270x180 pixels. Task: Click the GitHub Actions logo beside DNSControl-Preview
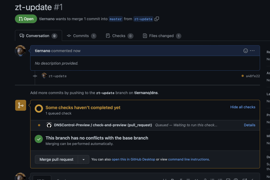click(49, 125)
